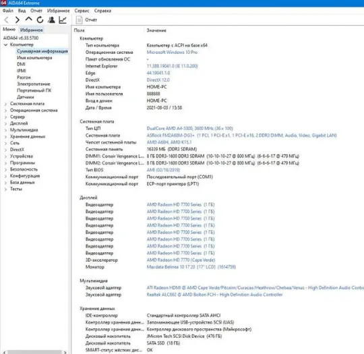Open the AMD Radeon HD 7770 (Cape Verde) link
The height and width of the screenshot is (354, 364).
181,260
